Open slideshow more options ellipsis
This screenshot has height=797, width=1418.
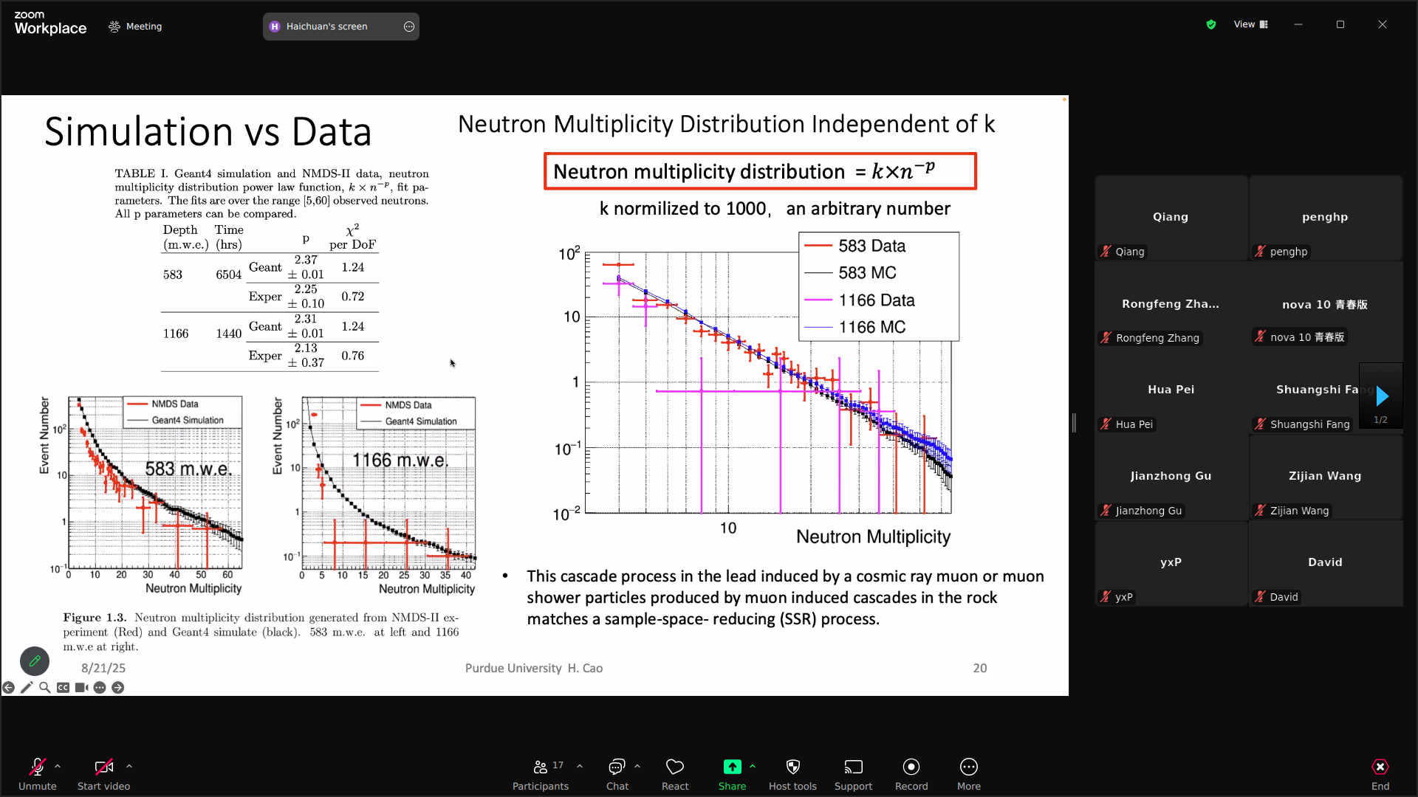[x=100, y=688]
